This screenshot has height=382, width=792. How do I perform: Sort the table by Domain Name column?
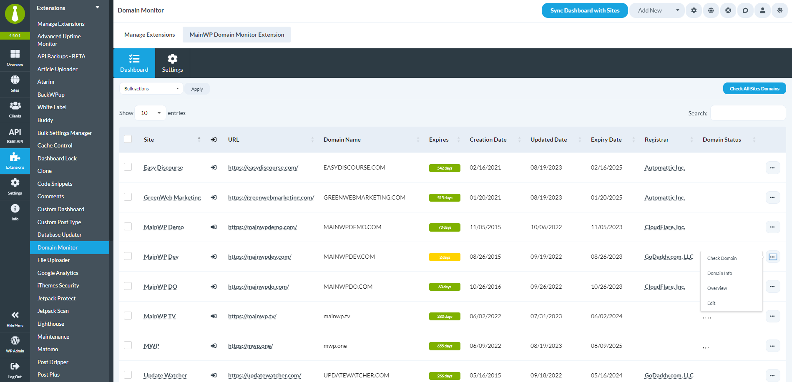pyautogui.click(x=371, y=140)
